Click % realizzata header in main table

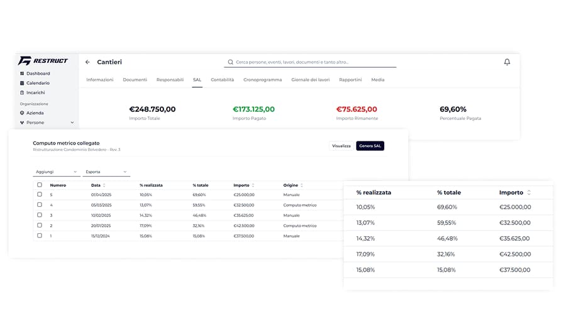pyautogui.click(x=151, y=185)
